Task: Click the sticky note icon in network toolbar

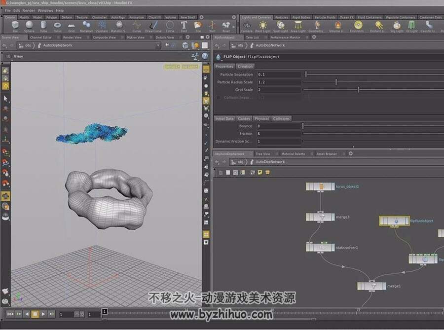Action: pos(260,172)
